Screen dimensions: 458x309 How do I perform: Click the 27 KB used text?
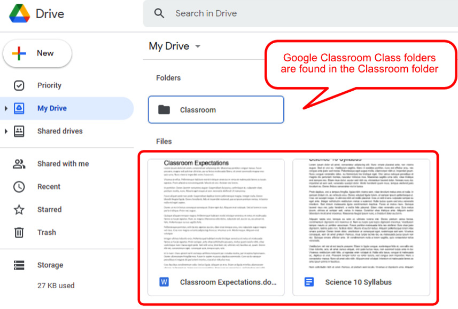point(56,286)
